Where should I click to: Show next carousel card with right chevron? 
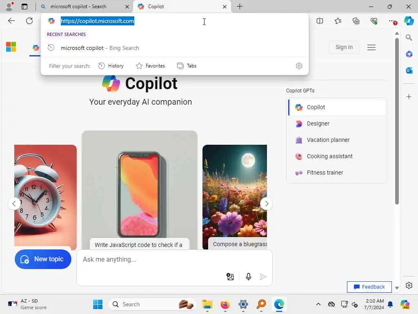[x=266, y=204]
